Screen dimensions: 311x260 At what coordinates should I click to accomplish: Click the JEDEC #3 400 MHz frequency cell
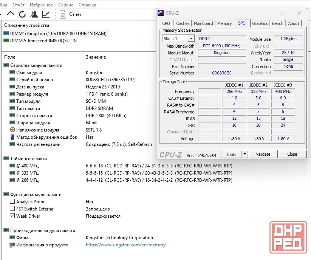283,91
